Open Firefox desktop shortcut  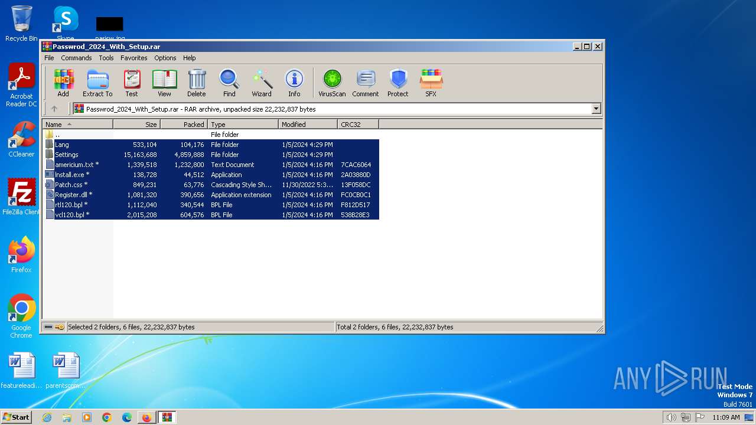coord(21,255)
